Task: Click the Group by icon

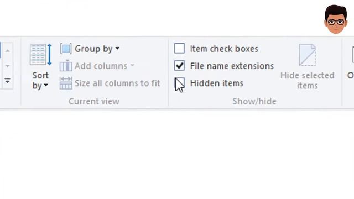Action: pos(66,49)
